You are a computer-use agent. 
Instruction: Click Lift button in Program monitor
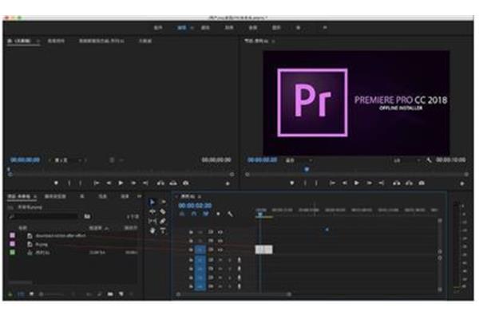coord(397,183)
